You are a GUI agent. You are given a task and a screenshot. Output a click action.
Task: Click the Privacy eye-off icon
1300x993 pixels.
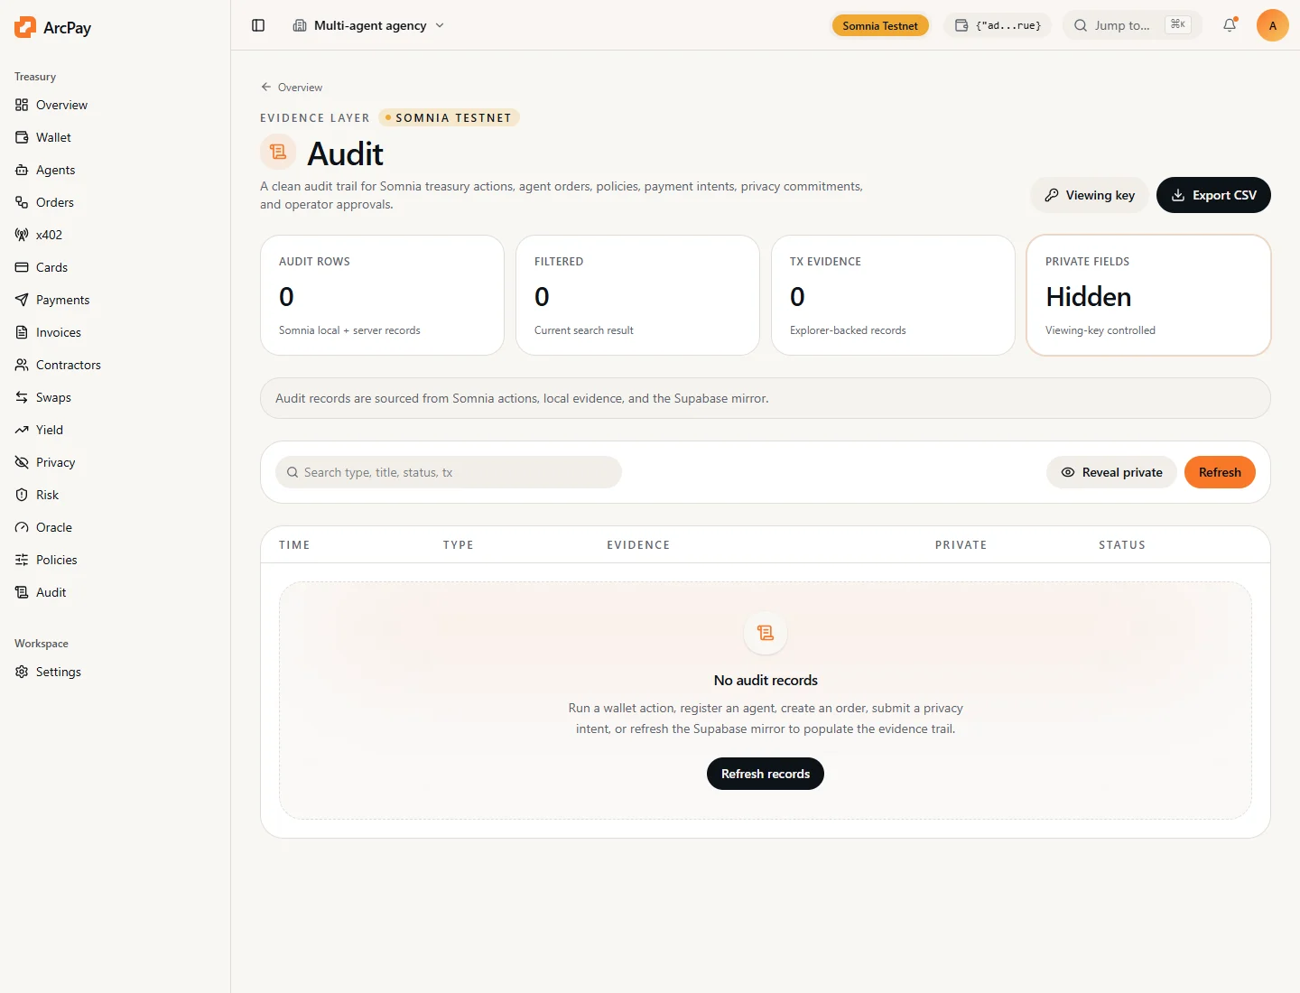pos(22,462)
